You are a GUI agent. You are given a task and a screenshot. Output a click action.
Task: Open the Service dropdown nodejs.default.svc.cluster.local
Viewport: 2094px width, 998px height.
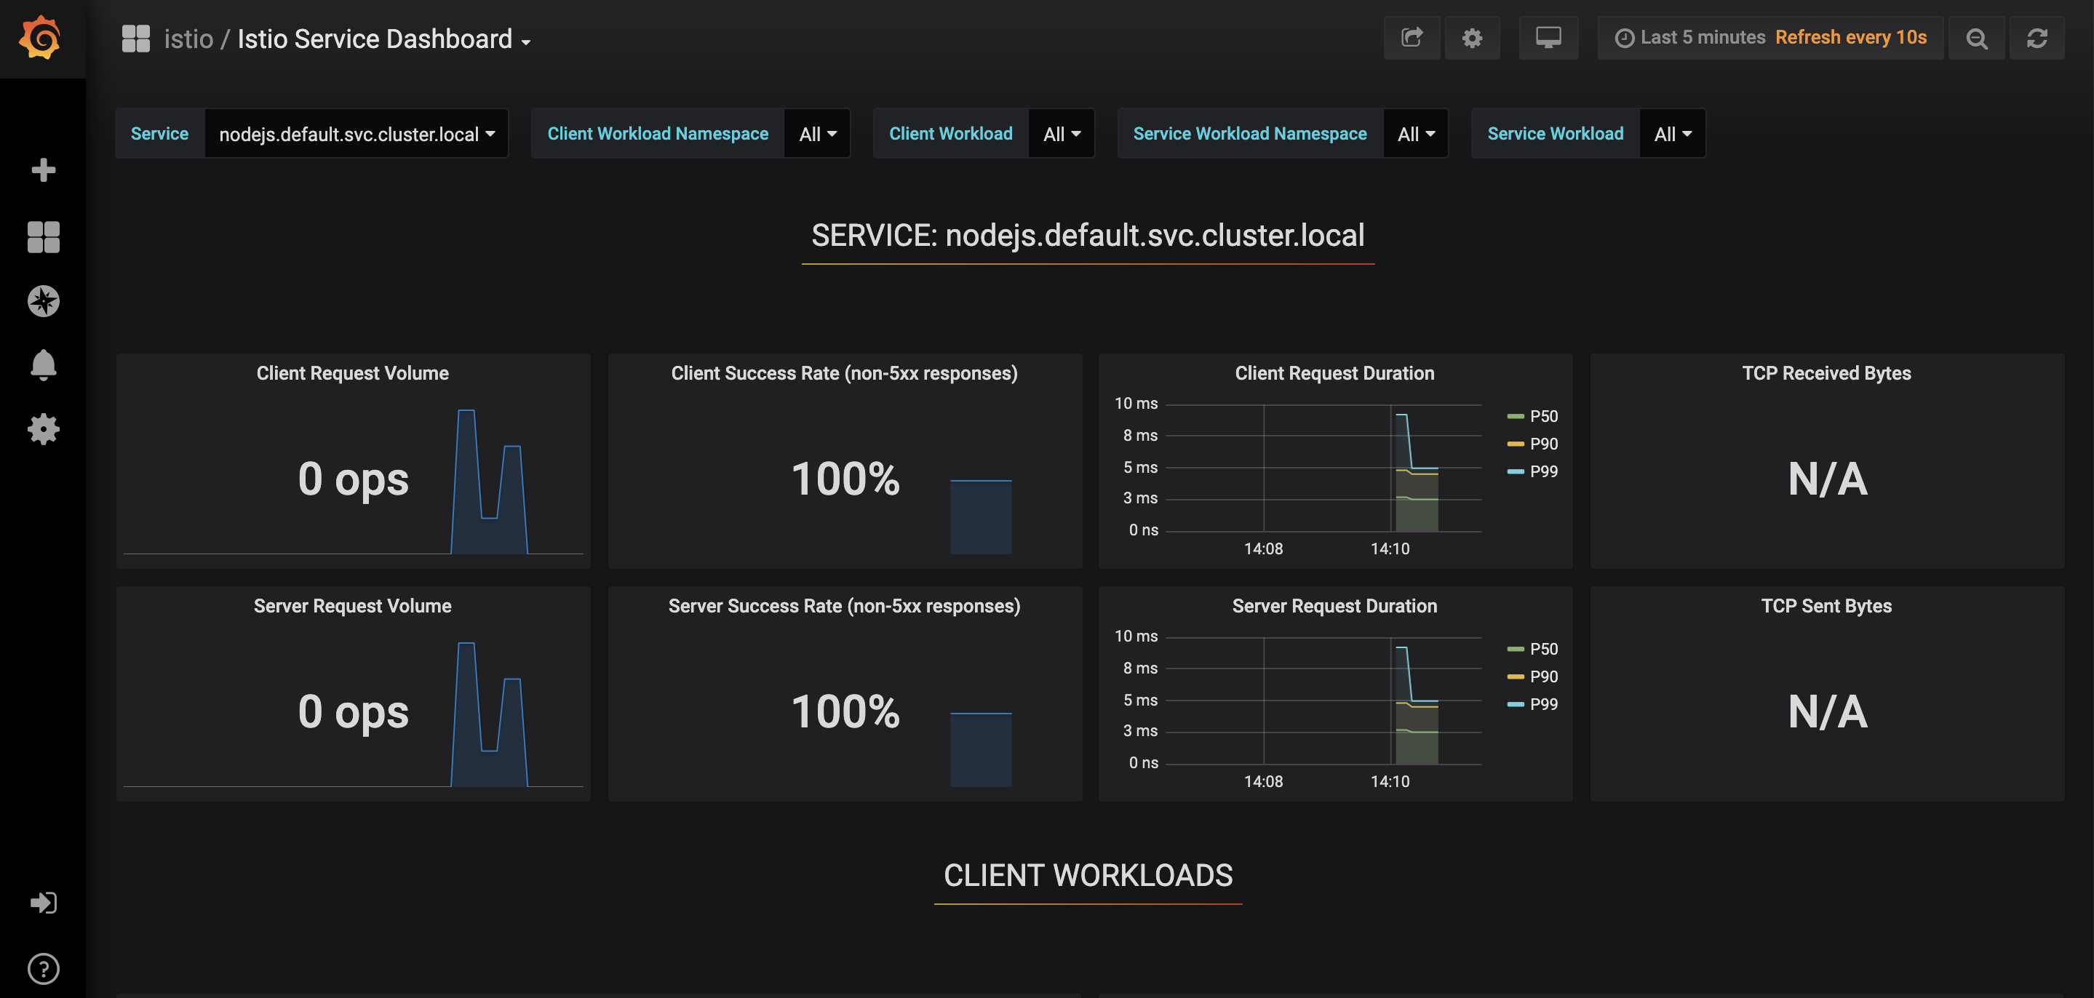(x=356, y=133)
